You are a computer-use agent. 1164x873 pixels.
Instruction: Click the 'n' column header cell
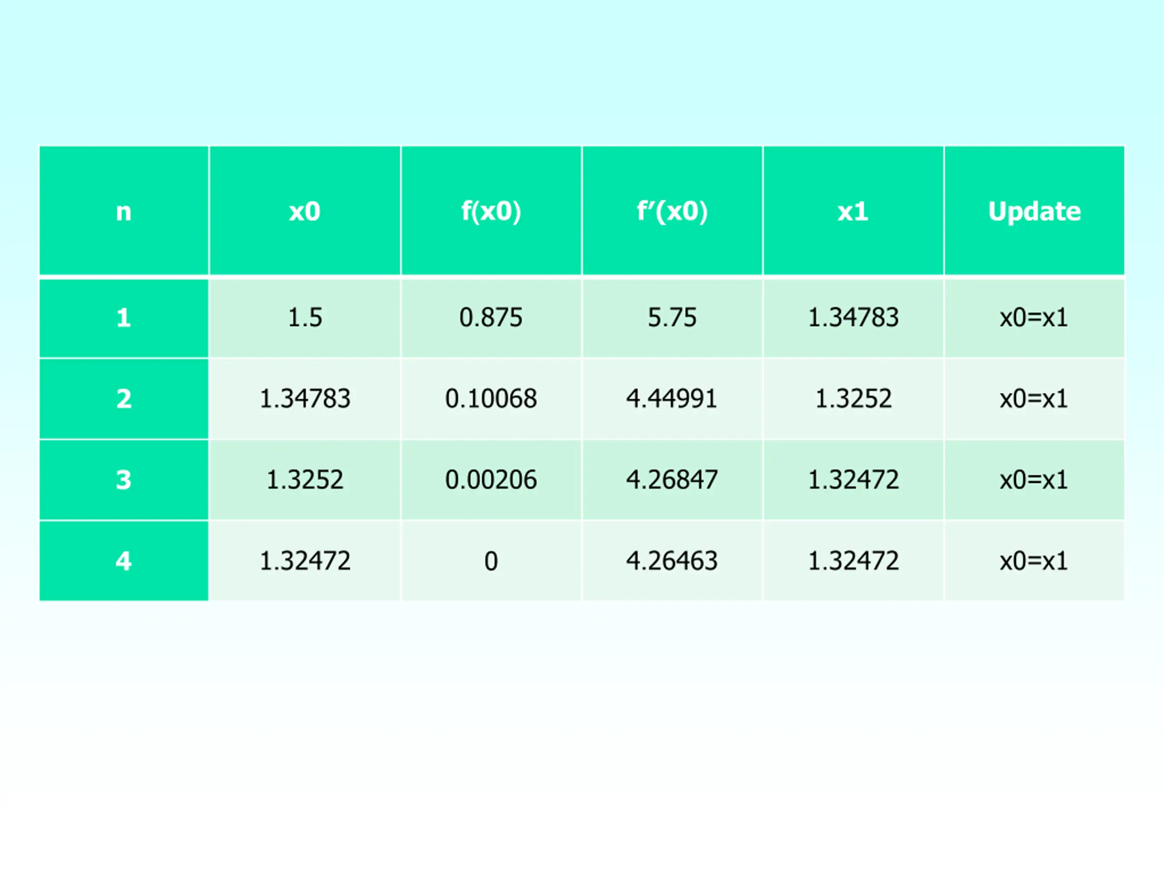point(124,211)
